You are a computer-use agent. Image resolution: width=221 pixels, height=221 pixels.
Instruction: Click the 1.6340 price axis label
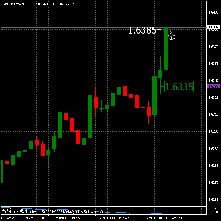pos(213,81)
